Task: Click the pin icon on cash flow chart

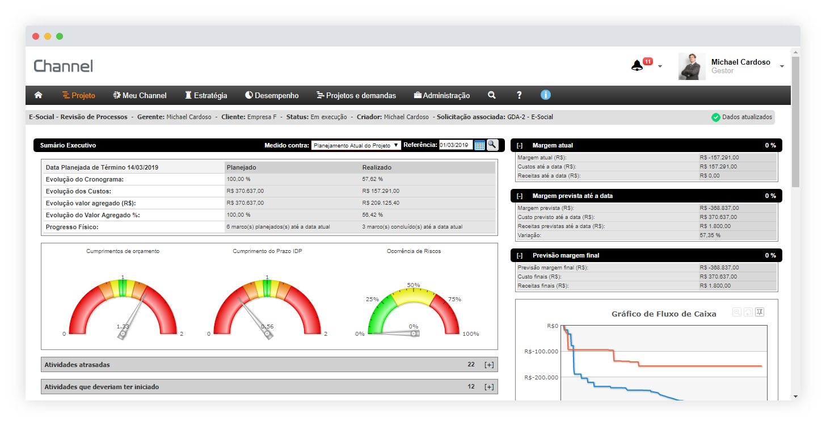Action: [x=760, y=312]
